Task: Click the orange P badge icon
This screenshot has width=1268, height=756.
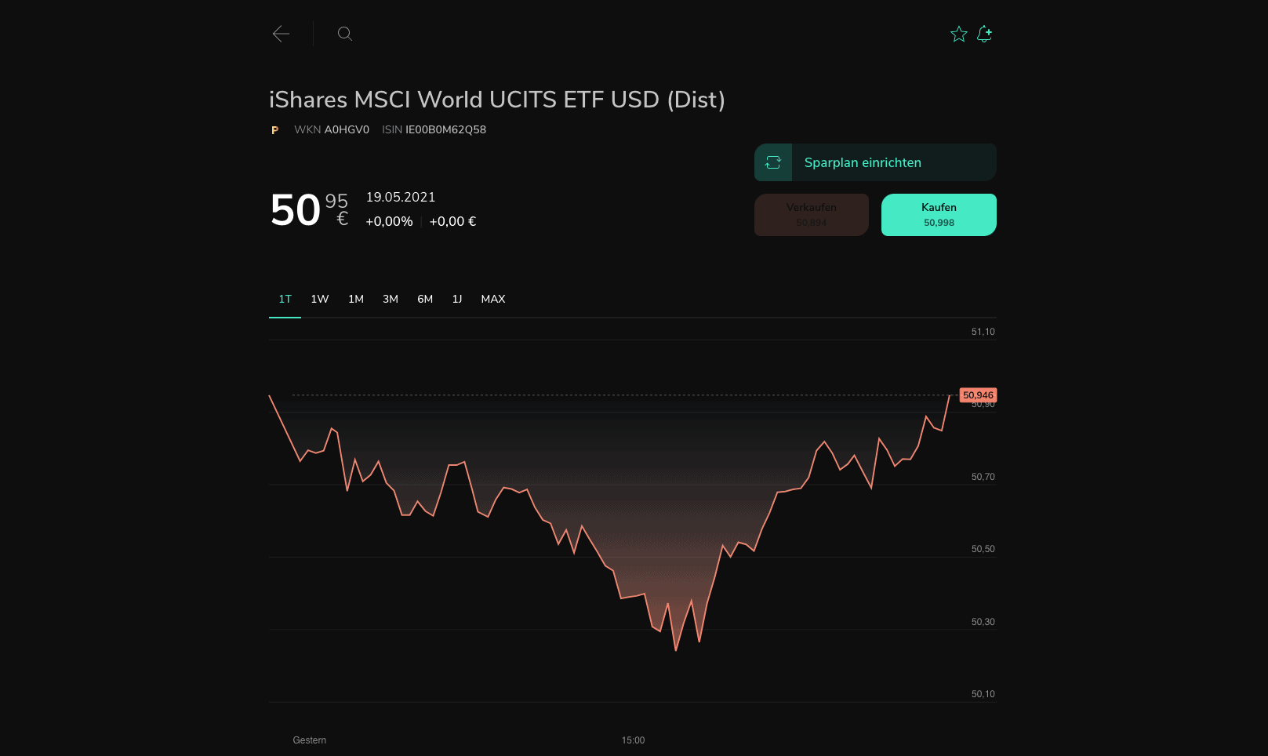Action: click(274, 130)
